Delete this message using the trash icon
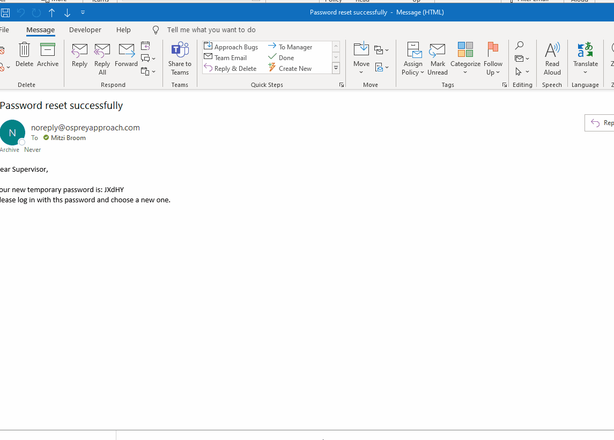Viewport: 614px width, 440px height. pyautogui.click(x=24, y=55)
